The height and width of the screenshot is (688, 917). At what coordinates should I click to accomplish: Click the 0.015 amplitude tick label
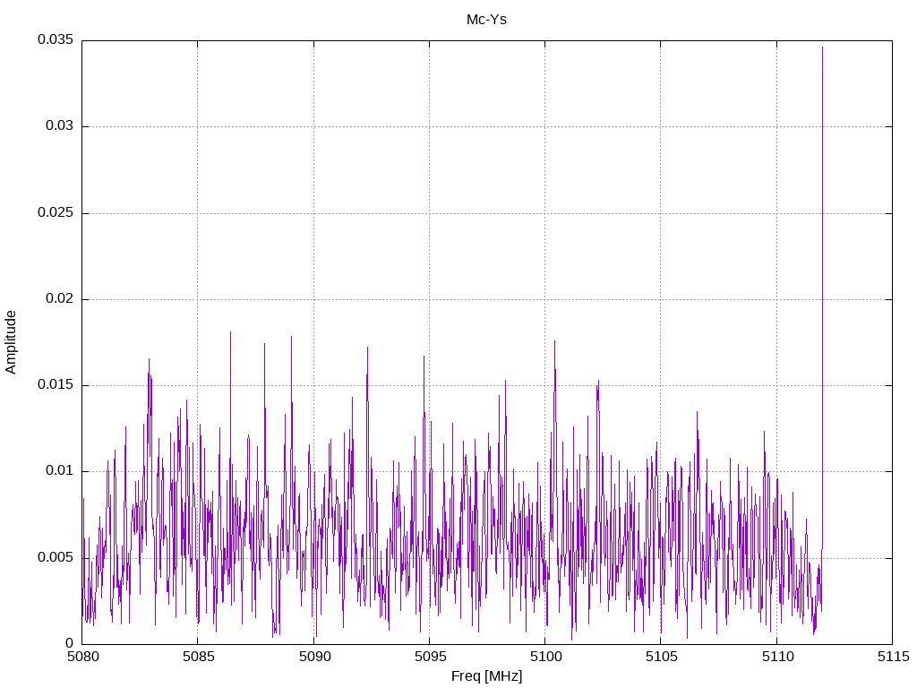click(55, 385)
